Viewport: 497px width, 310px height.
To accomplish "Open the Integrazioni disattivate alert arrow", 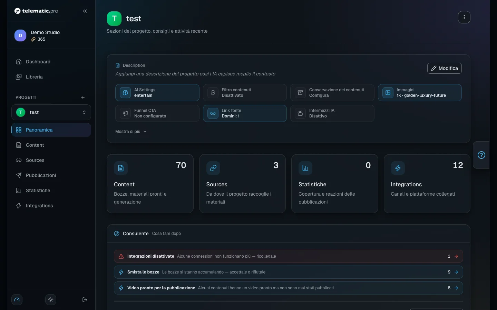I will click(x=456, y=256).
